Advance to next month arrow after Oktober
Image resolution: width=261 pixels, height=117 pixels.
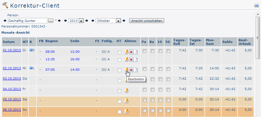[x=124, y=21]
